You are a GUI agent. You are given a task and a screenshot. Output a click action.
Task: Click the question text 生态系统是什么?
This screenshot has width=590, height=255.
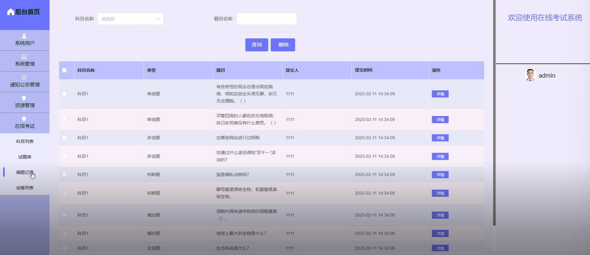click(233, 248)
